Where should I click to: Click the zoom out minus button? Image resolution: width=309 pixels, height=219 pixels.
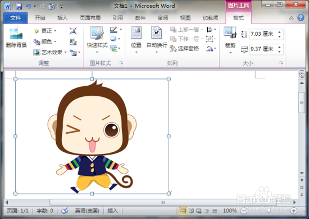point(244,211)
